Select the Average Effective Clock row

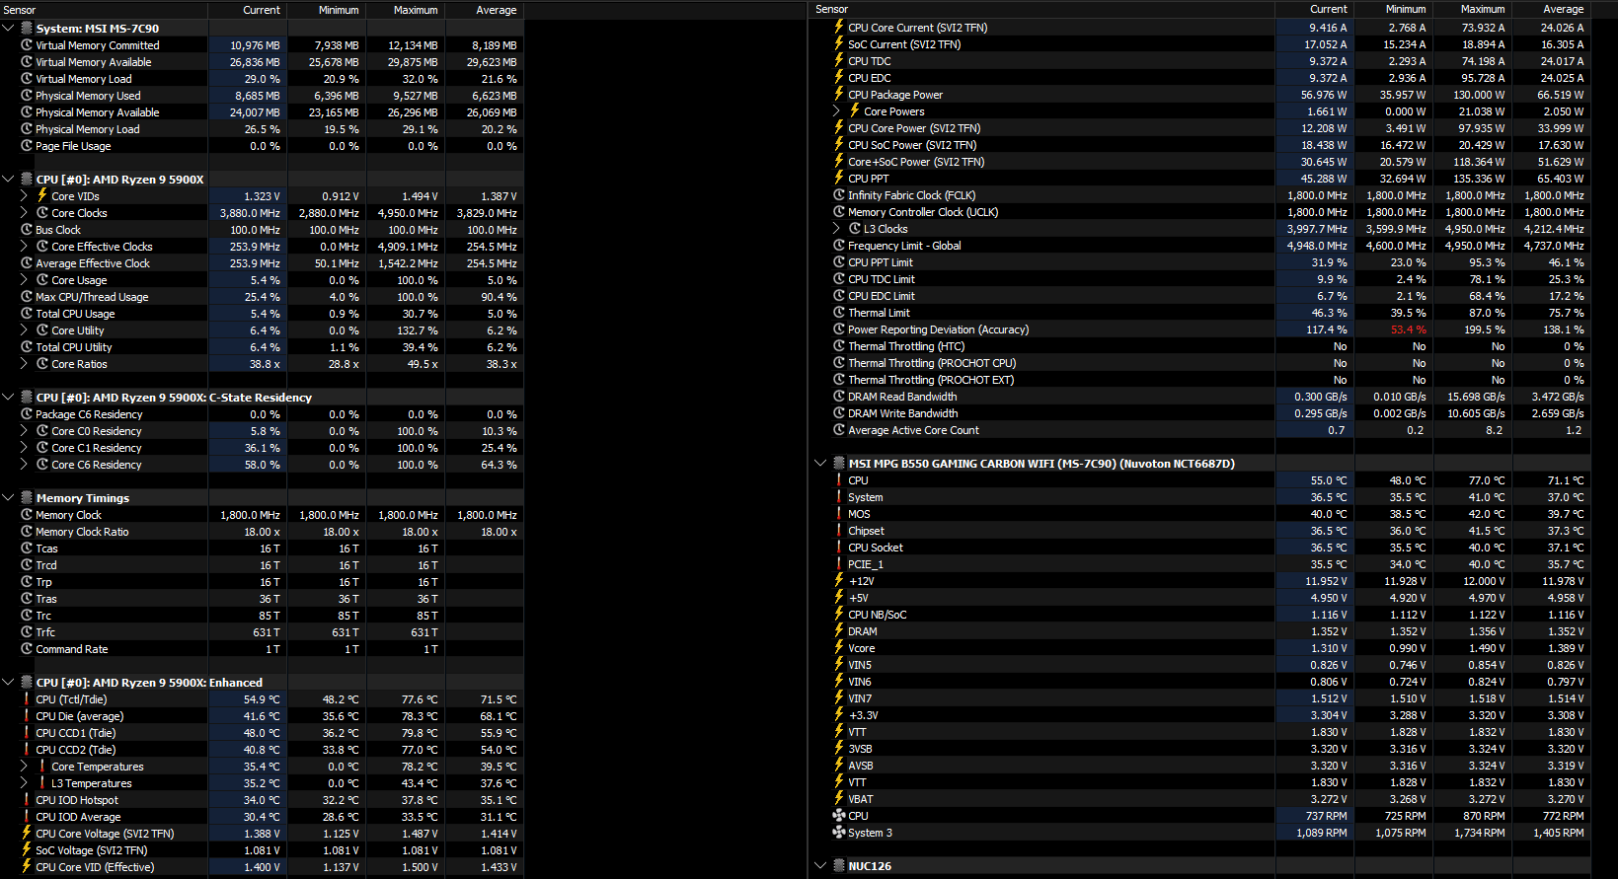click(262, 263)
